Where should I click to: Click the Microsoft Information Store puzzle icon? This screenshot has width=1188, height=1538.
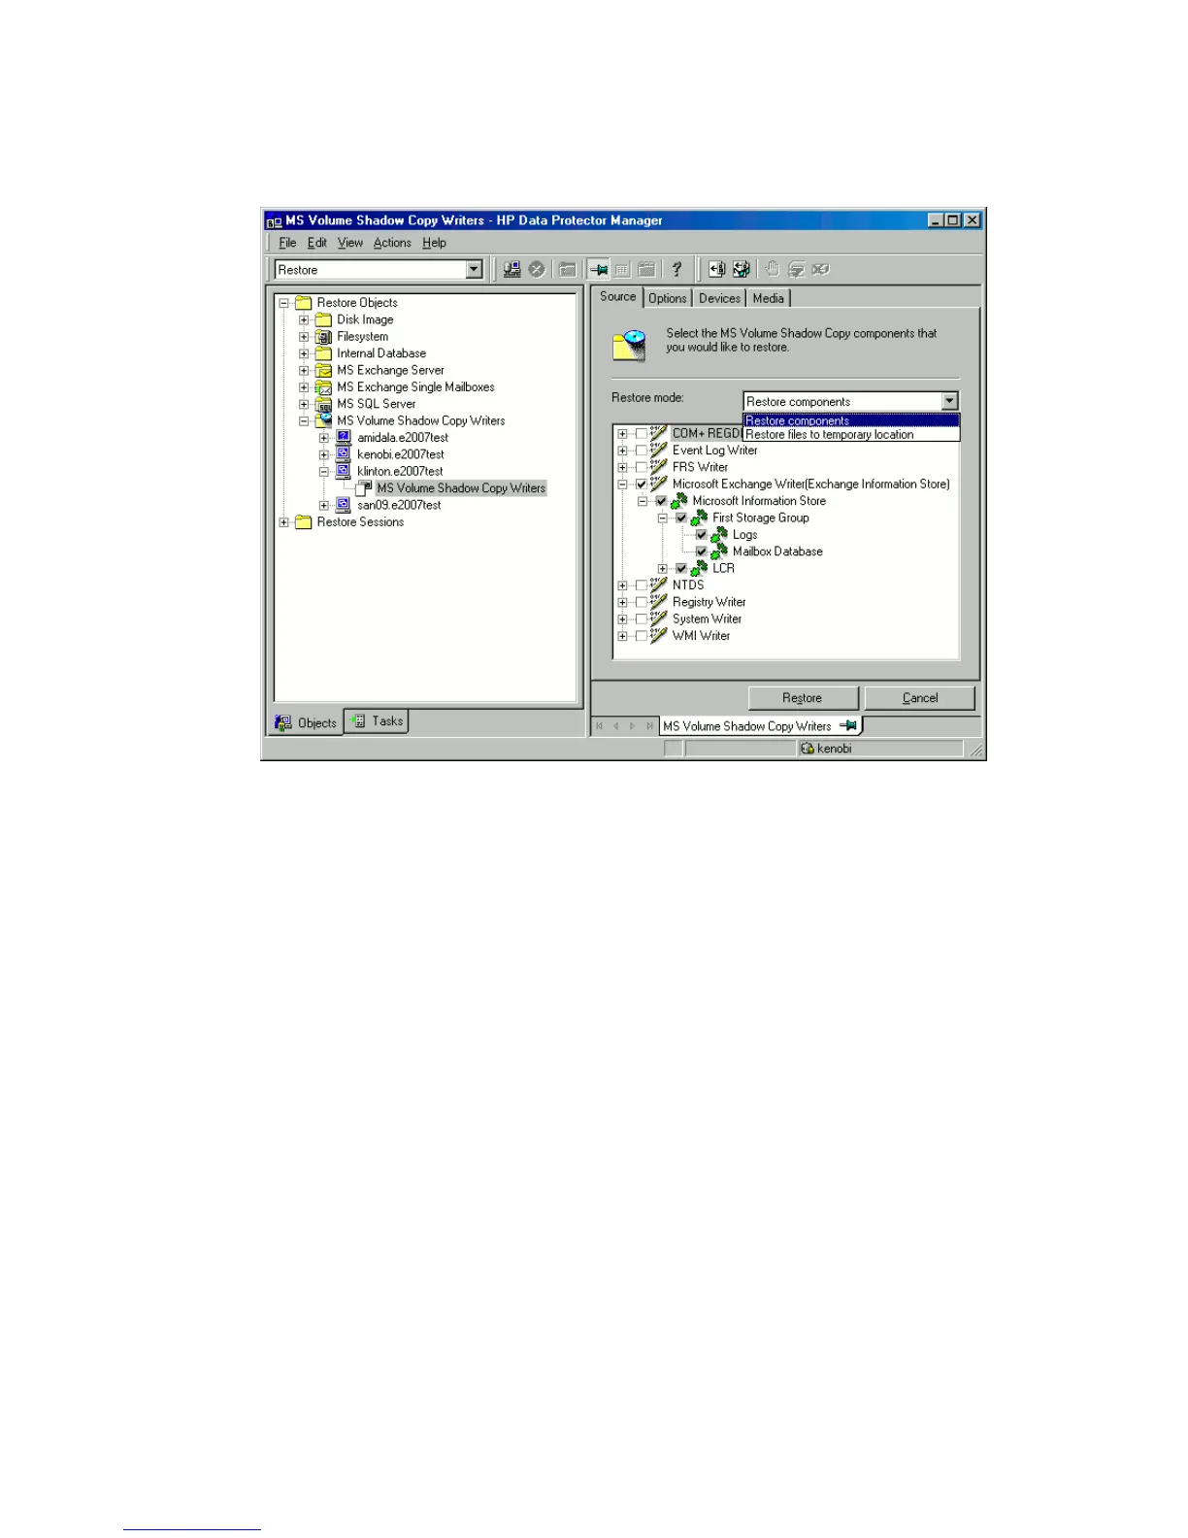[679, 501]
